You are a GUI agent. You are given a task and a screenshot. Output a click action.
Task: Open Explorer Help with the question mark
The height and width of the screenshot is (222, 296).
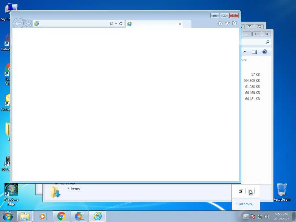[x=265, y=52]
